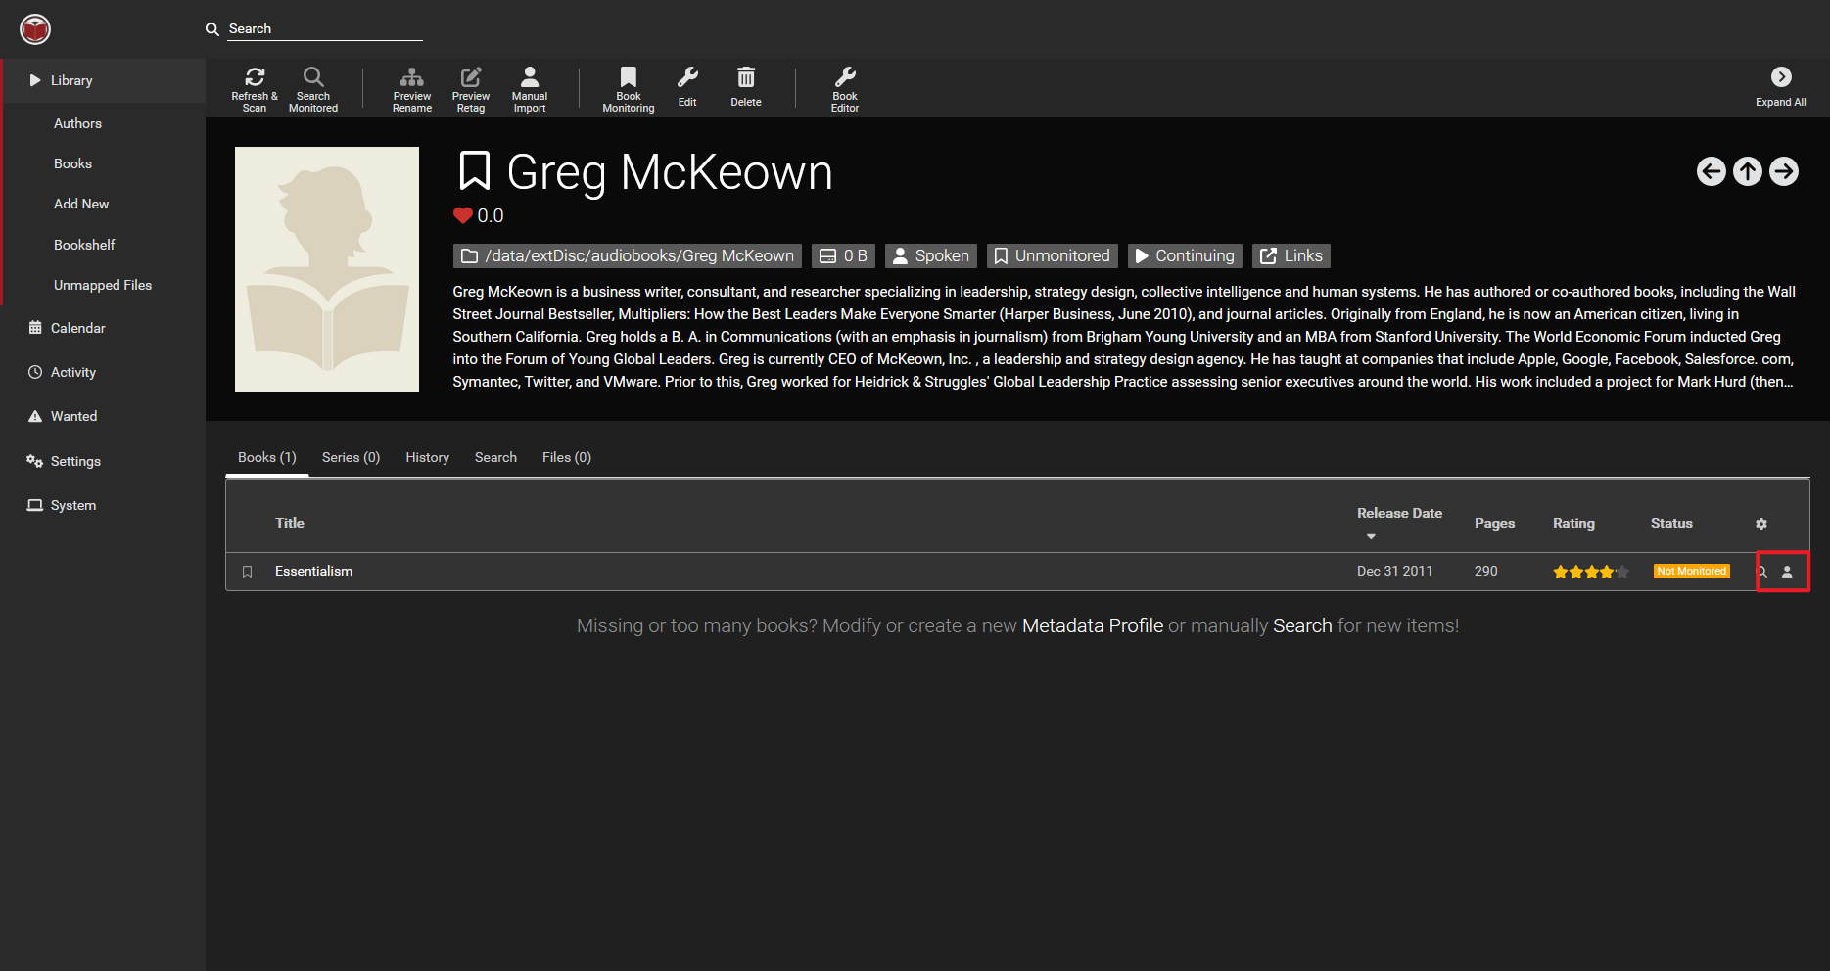Open the Files (0) tab
1830x971 pixels.
[566, 457]
